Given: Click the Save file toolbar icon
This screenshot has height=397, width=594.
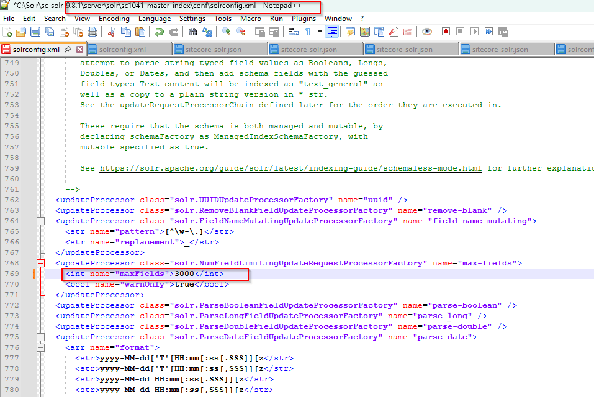Looking at the screenshot, I should [x=35, y=32].
